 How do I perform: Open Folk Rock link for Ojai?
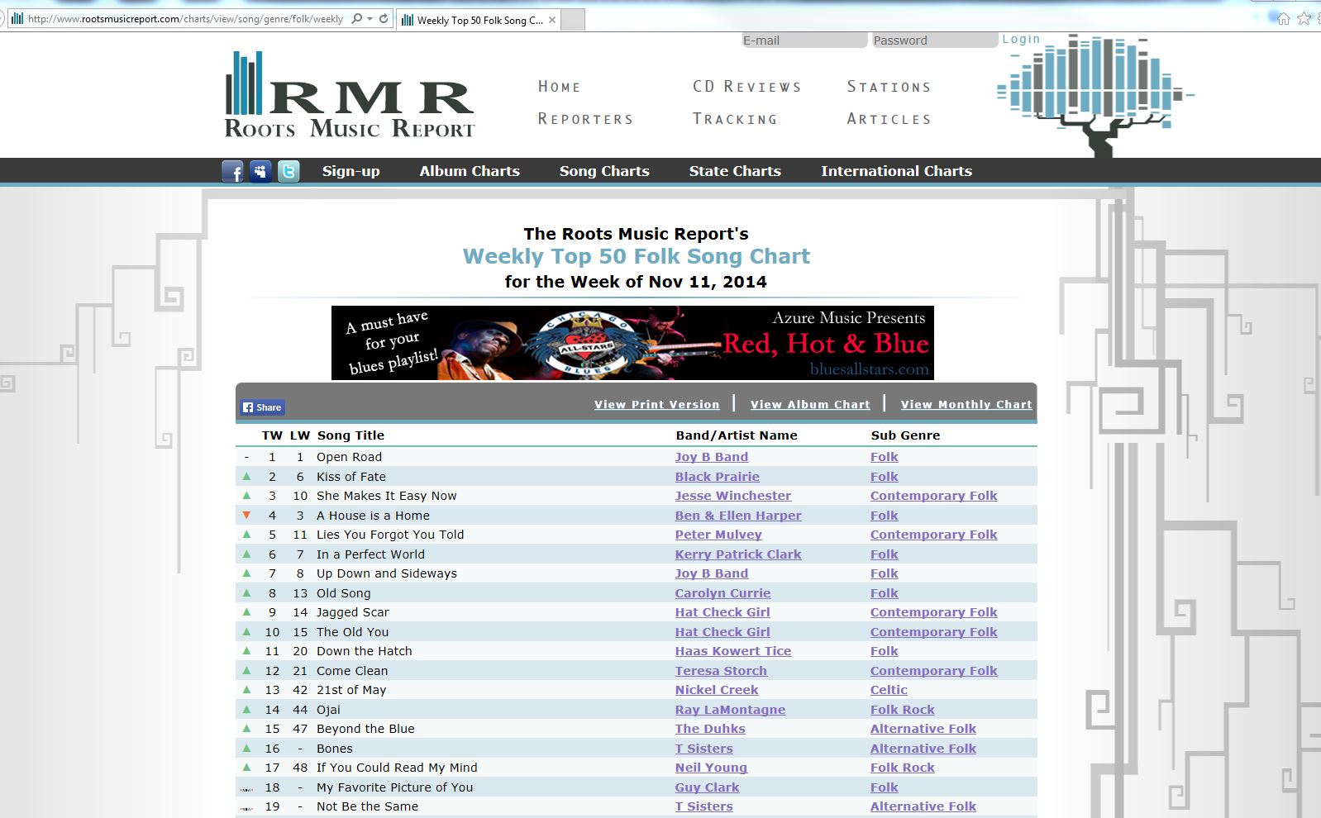tap(903, 710)
